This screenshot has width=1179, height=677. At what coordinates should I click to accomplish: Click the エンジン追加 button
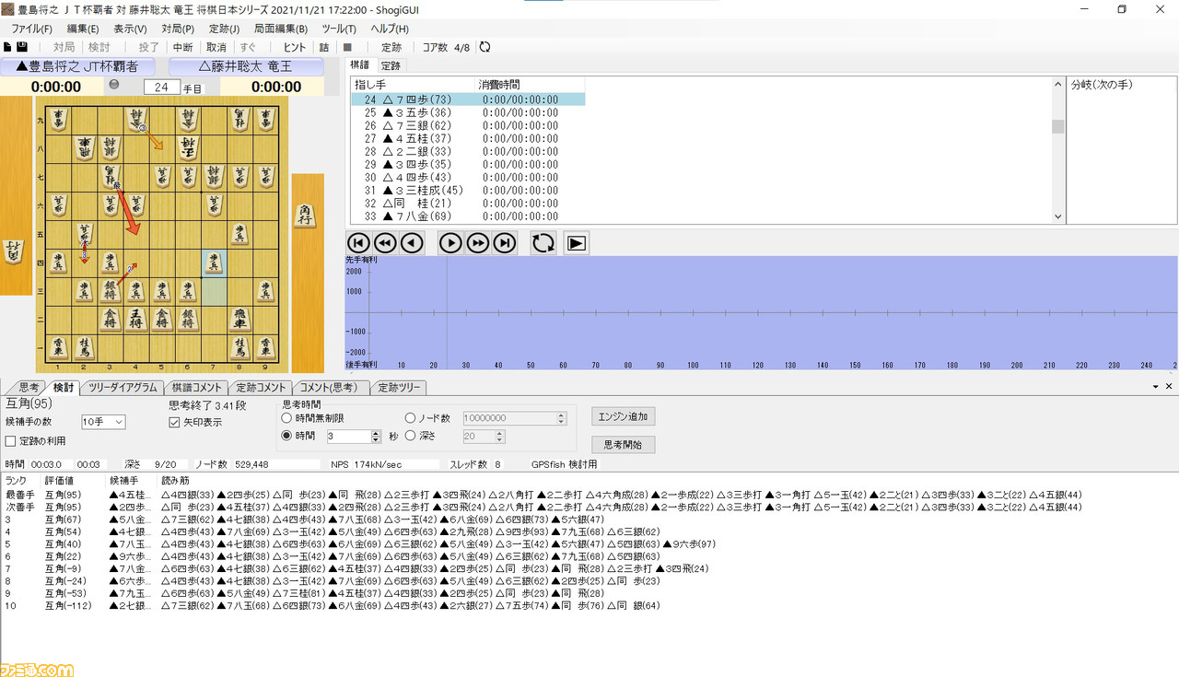point(623,416)
